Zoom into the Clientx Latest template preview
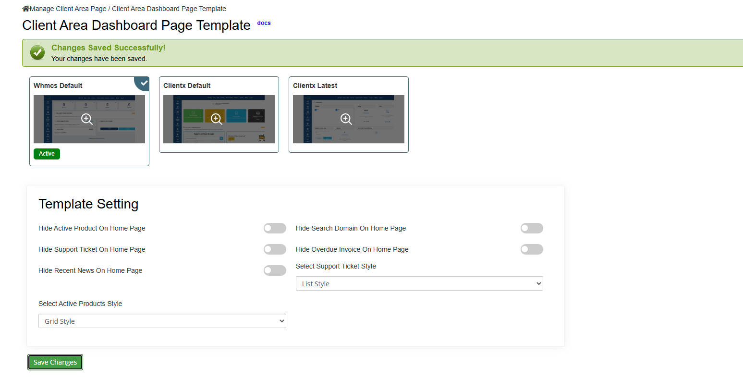Image resolution: width=743 pixels, height=379 pixels. 346,119
